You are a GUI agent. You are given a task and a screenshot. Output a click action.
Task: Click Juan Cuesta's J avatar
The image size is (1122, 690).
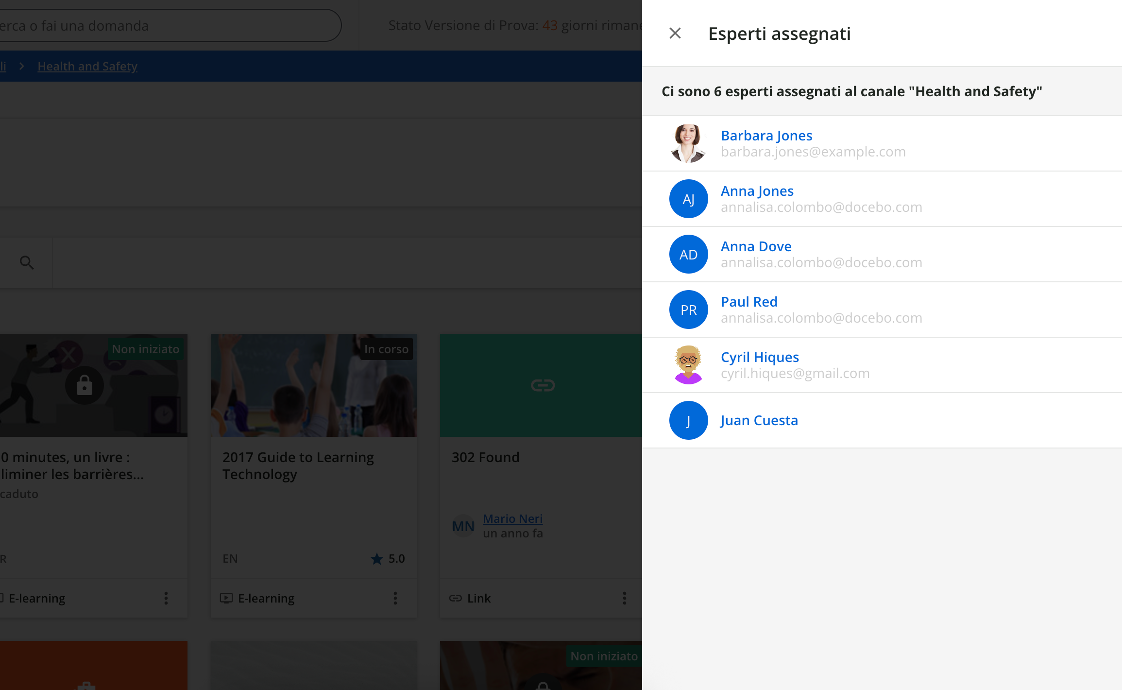coord(688,420)
